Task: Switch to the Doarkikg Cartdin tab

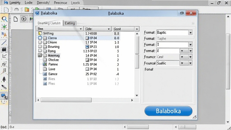Action: pos(49,23)
